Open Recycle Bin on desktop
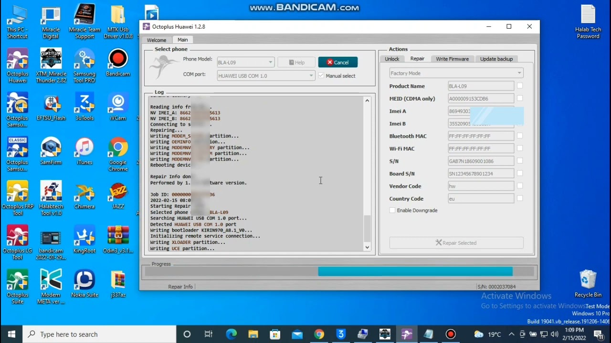 pyautogui.click(x=588, y=284)
